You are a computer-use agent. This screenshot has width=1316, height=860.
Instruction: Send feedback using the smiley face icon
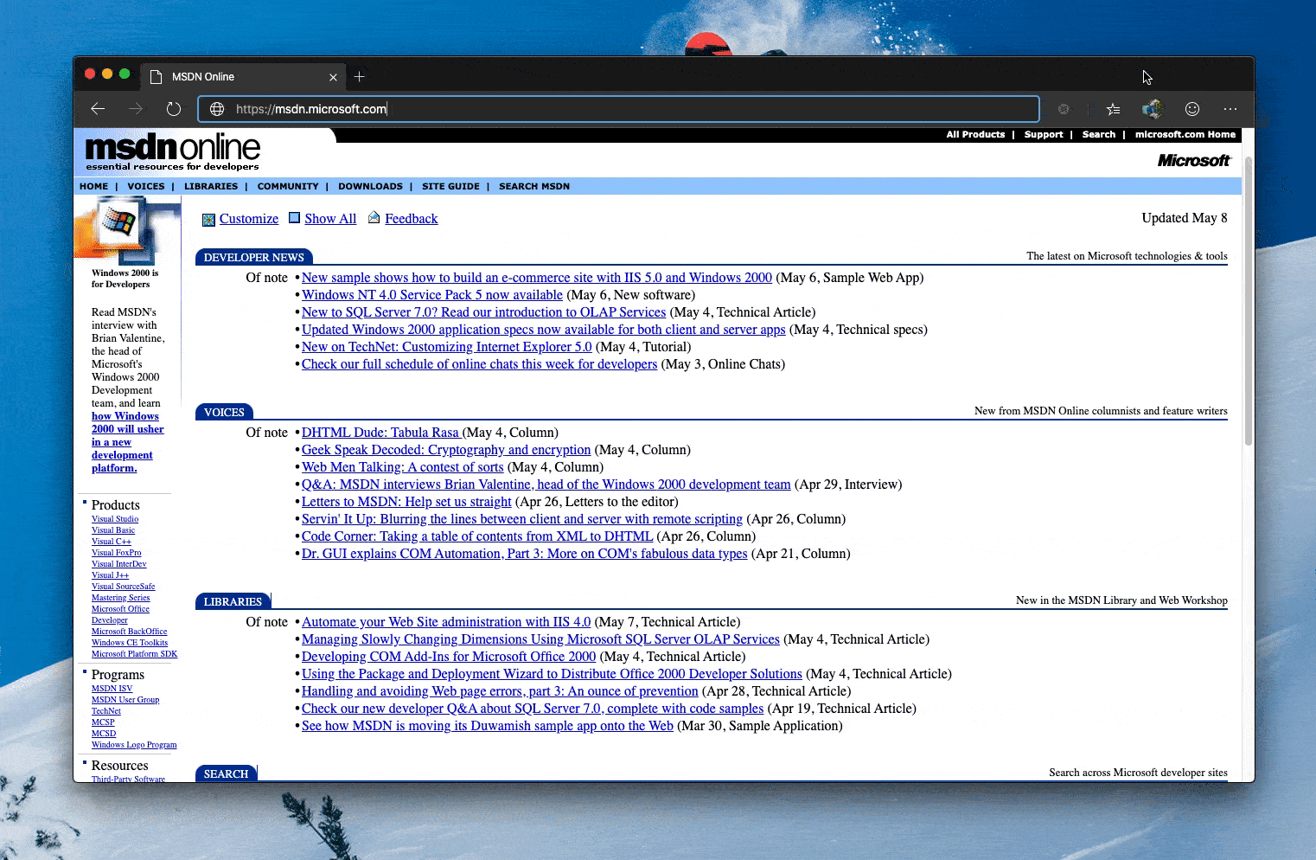(1192, 109)
